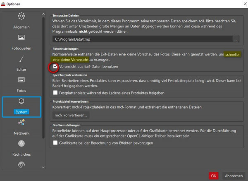
Task: Click the Rechtliches section icon
Action: tap(21, 143)
